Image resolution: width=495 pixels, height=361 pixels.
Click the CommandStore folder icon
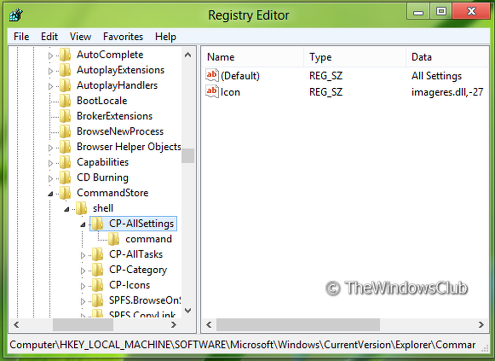coord(65,193)
